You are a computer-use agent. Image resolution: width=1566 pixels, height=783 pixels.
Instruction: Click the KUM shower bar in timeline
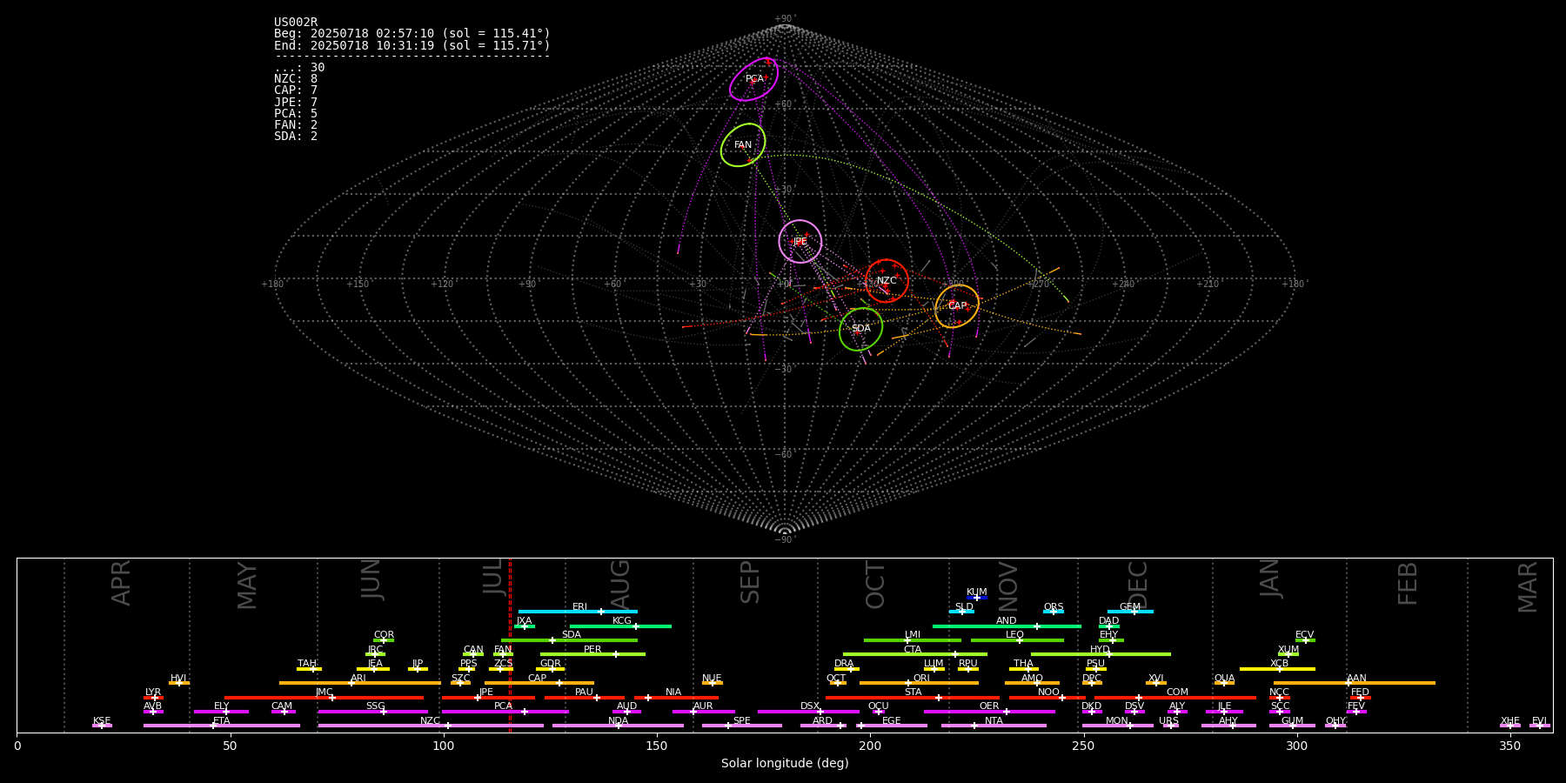point(977,598)
